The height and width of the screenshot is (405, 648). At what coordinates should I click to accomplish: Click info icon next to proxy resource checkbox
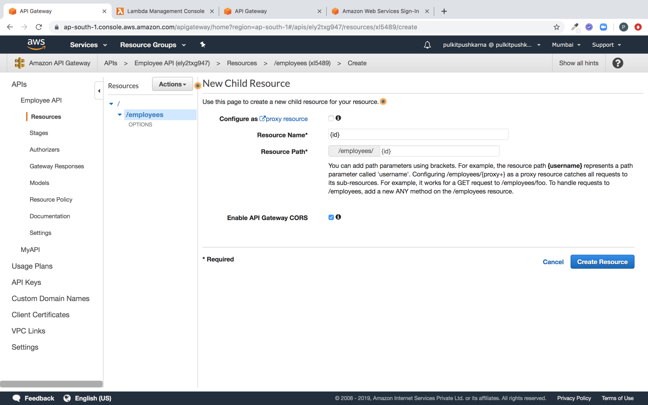338,118
